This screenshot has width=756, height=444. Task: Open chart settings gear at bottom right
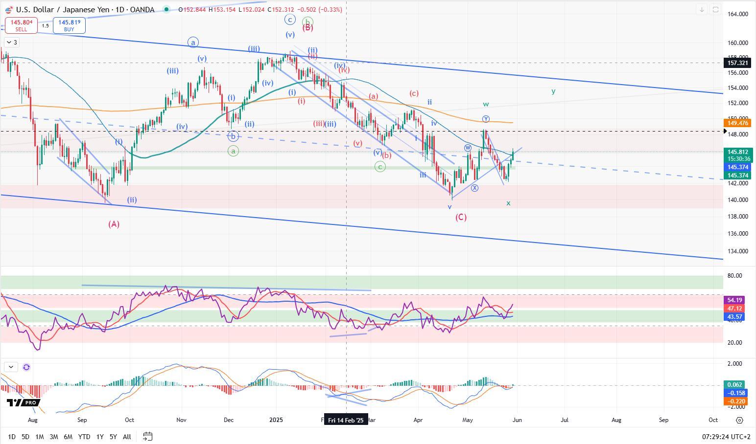point(739,420)
